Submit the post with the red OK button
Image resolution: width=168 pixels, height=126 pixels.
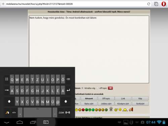point(110,88)
